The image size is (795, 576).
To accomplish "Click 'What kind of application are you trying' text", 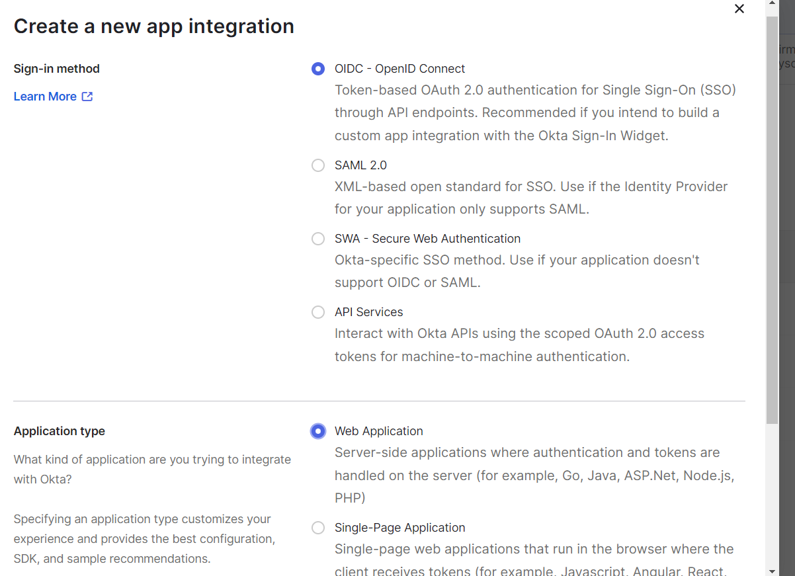I will [152, 469].
